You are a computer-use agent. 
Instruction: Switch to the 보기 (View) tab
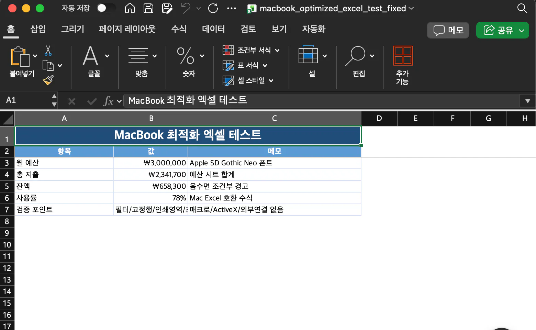(x=279, y=29)
